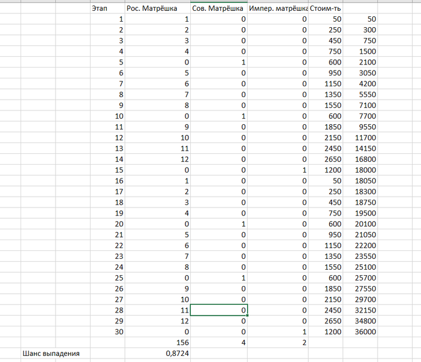The height and width of the screenshot is (362, 421).
Task: Select the cell with 21050
Action: 360,235
